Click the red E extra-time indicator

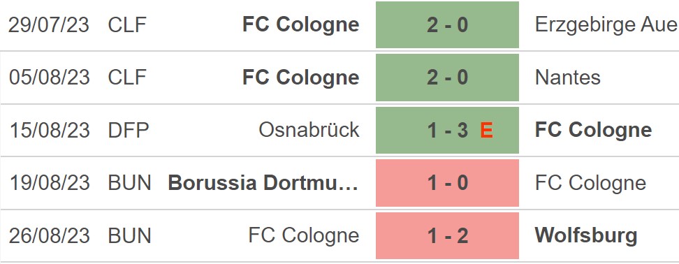[487, 131]
